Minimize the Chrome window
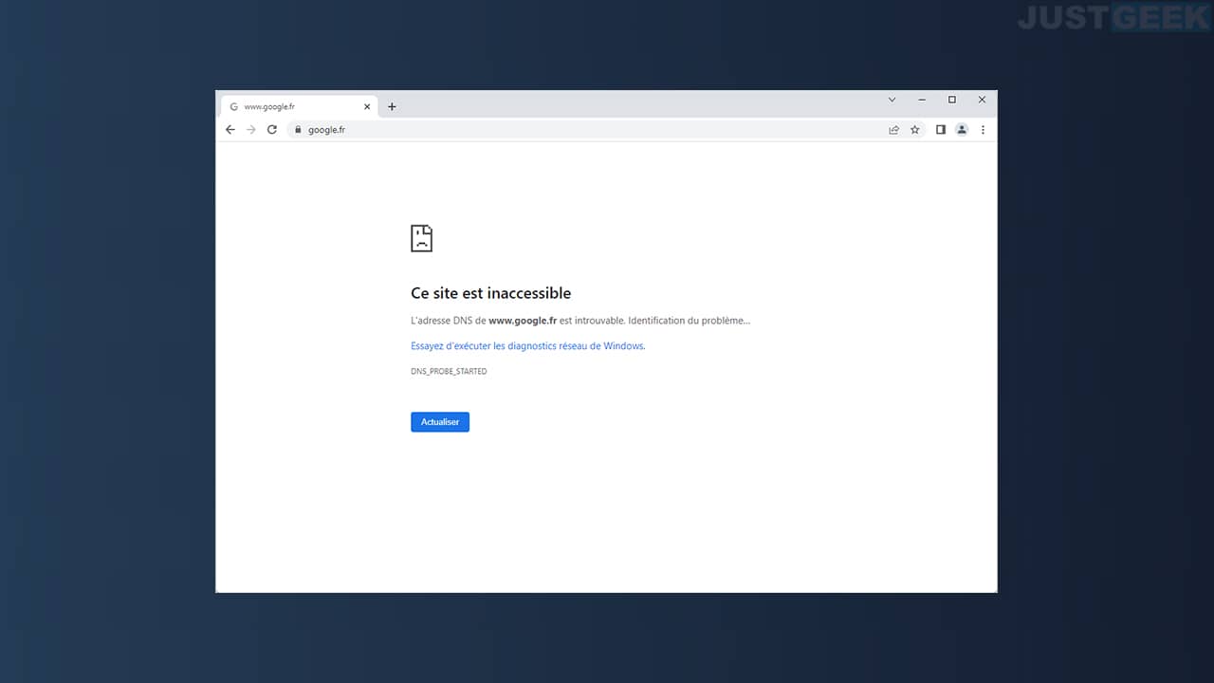Image resolution: width=1214 pixels, height=683 pixels. click(x=922, y=100)
